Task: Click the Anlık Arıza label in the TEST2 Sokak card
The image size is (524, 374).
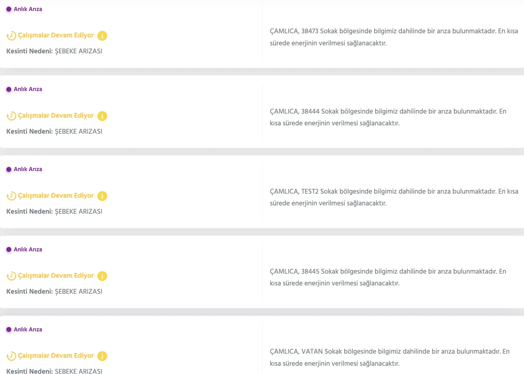Action: point(28,169)
